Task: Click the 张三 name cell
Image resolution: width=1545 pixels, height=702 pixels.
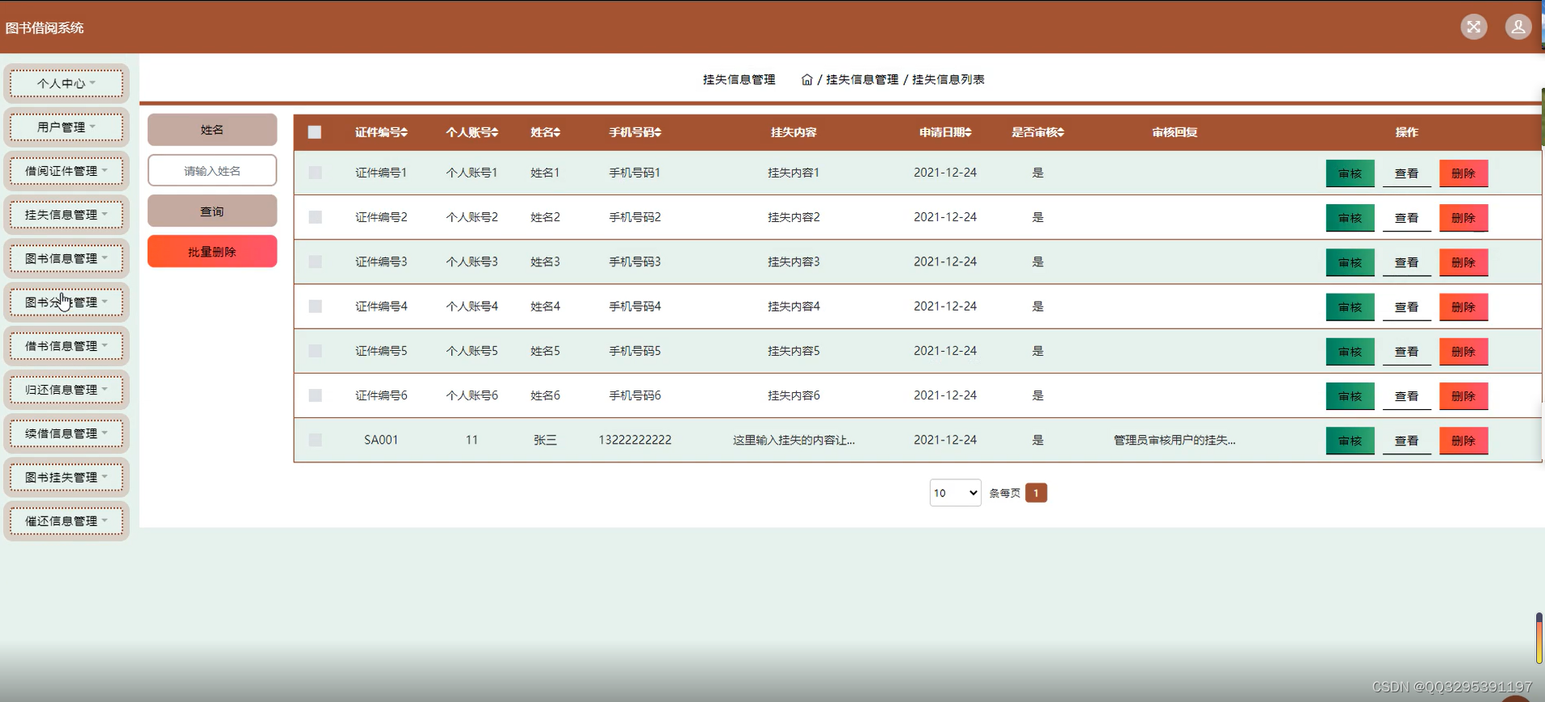Action: (x=545, y=440)
